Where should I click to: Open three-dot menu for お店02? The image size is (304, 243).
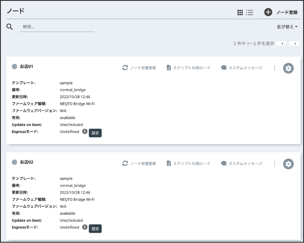coord(274,164)
